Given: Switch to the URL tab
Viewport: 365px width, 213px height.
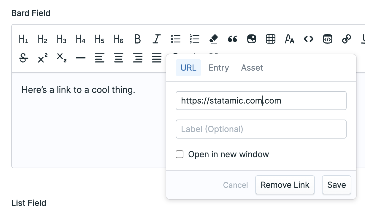Looking at the screenshot, I should (x=188, y=68).
